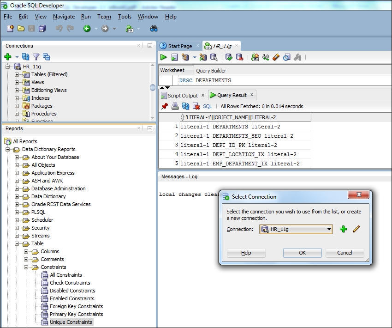Select Primary Key Constraints report
This screenshot has width=392, height=328.
[76, 314]
